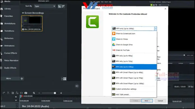Click the descending sort order icon

coord(63,6)
